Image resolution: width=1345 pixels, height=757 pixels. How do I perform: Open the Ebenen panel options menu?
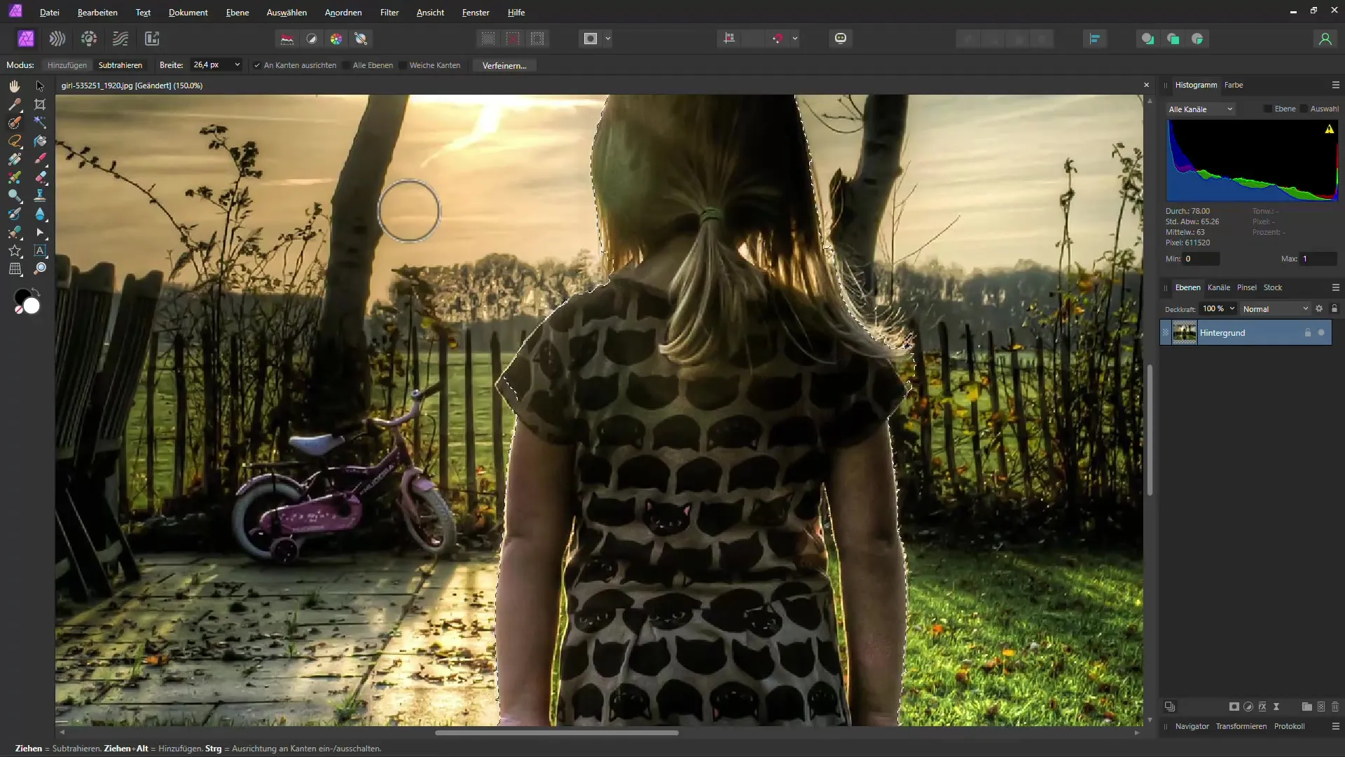pyautogui.click(x=1335, y=287)
